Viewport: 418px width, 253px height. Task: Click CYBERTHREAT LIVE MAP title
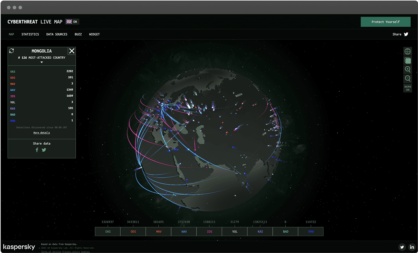[35, 22]
